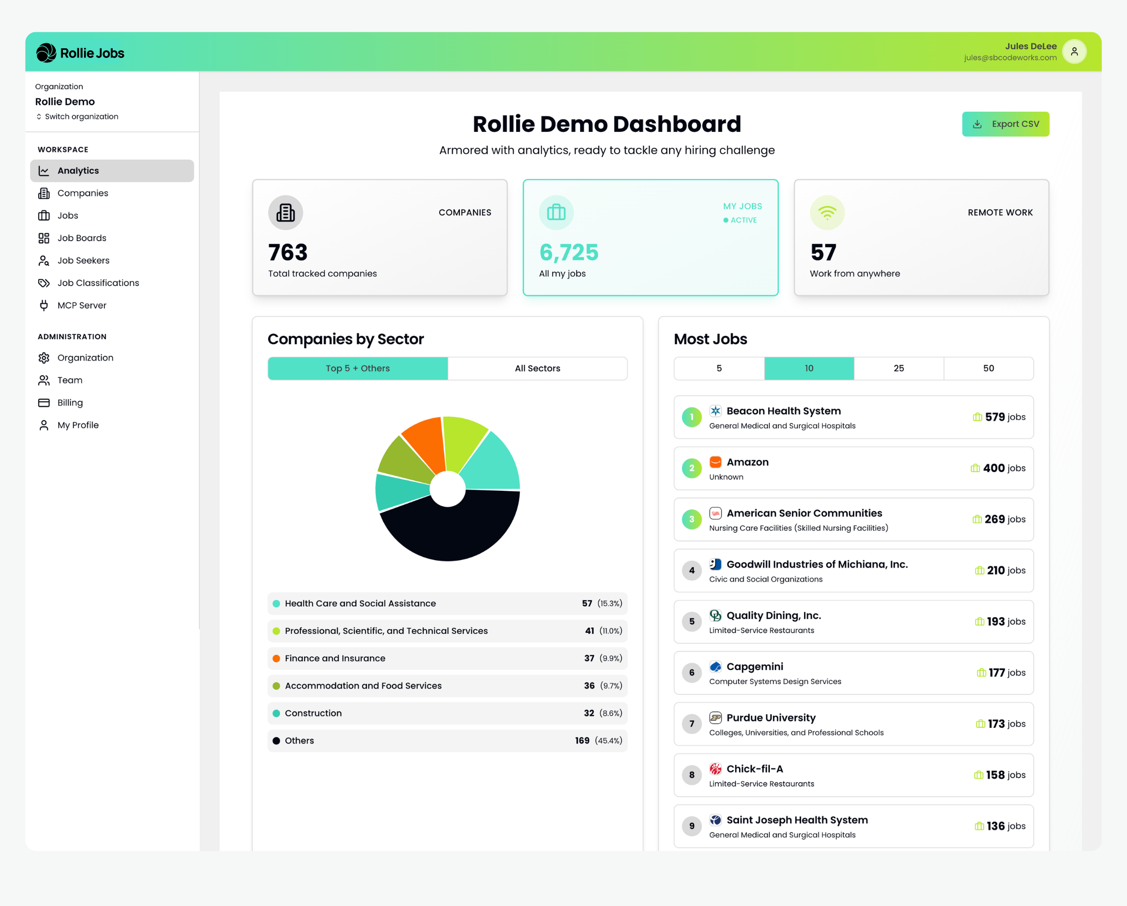The image size is (1127, 906).
Task: Click the Purdue University logo
Action: (715, 718)
